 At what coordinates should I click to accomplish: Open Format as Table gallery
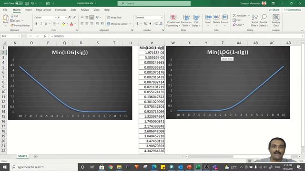(x=186, y=20)
